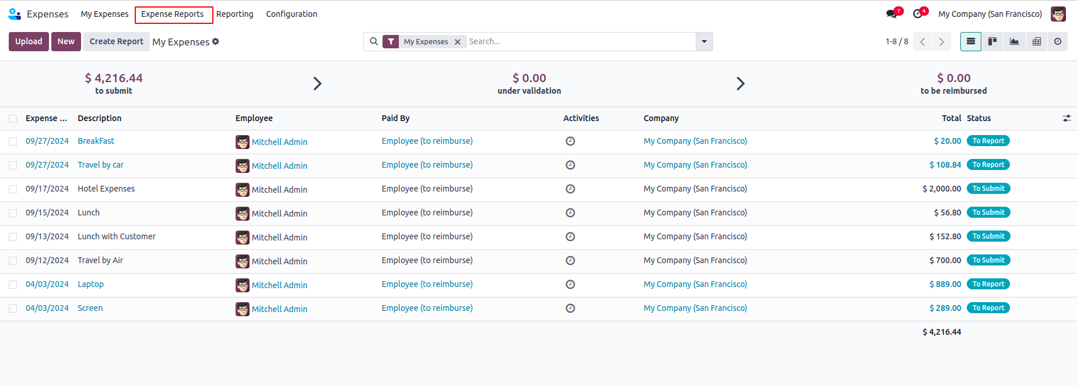
Task: Switch to graph view
Action: (1015, 41)
